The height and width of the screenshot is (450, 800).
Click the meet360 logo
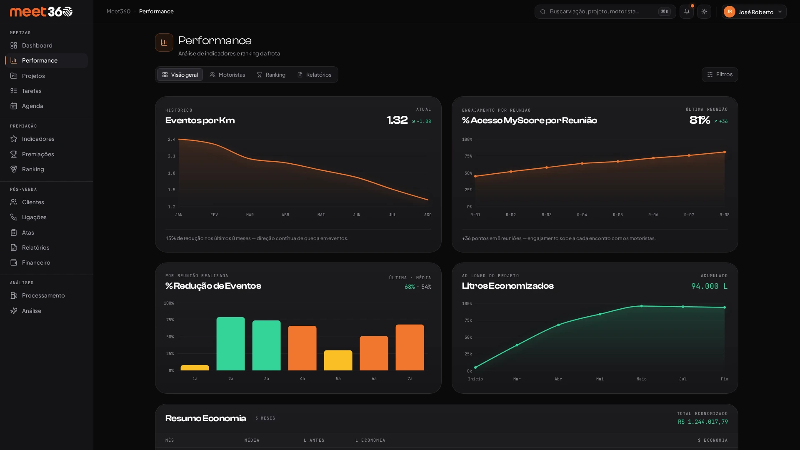click(x=41, y=12)
